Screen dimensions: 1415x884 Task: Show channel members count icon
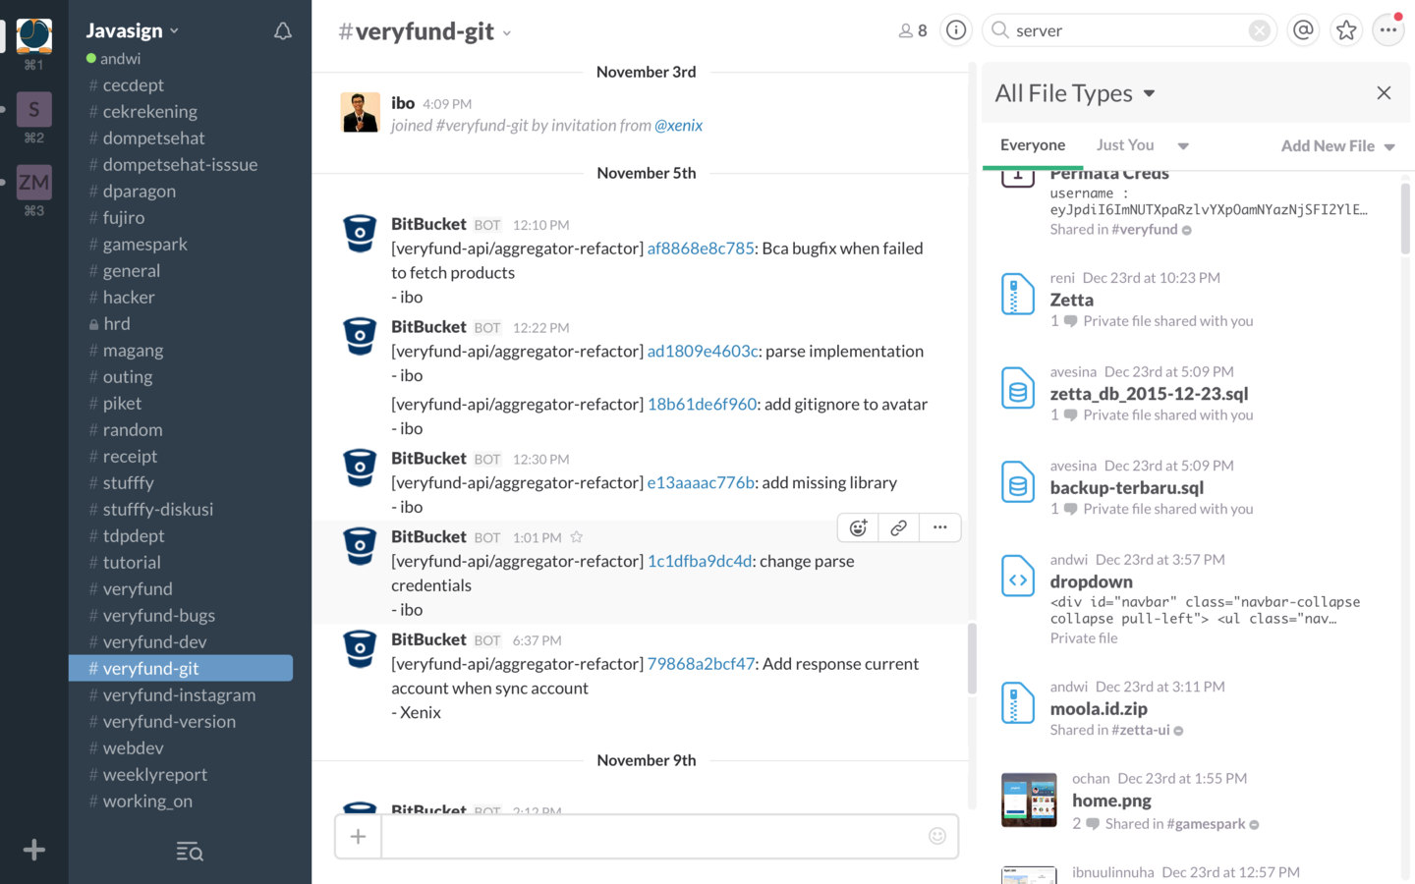click(912, 30)
